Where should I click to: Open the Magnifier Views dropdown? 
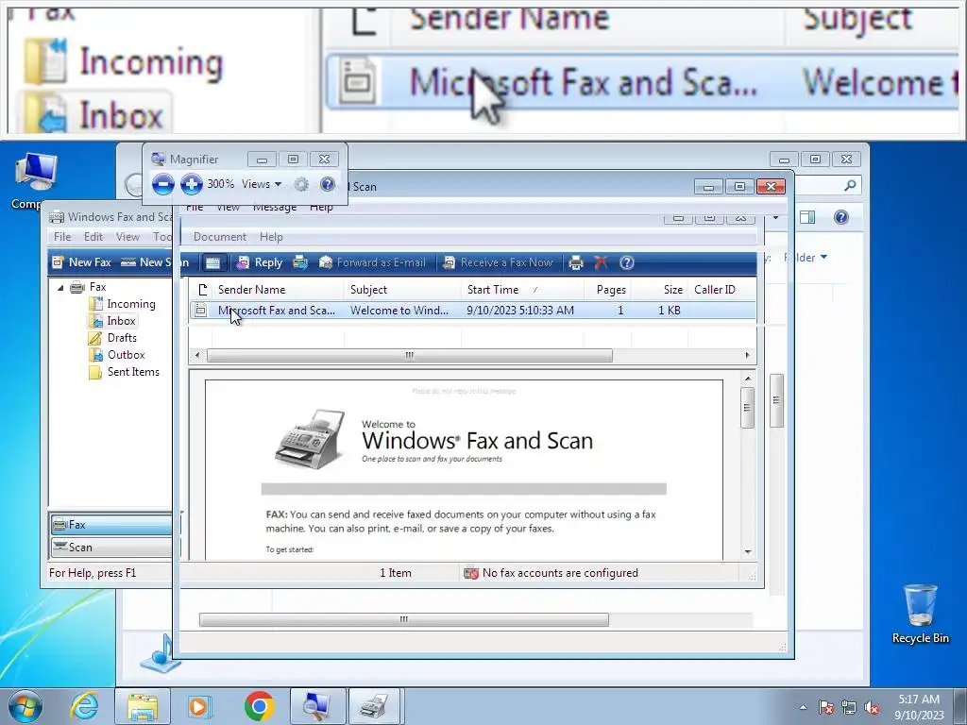(262, 184)
